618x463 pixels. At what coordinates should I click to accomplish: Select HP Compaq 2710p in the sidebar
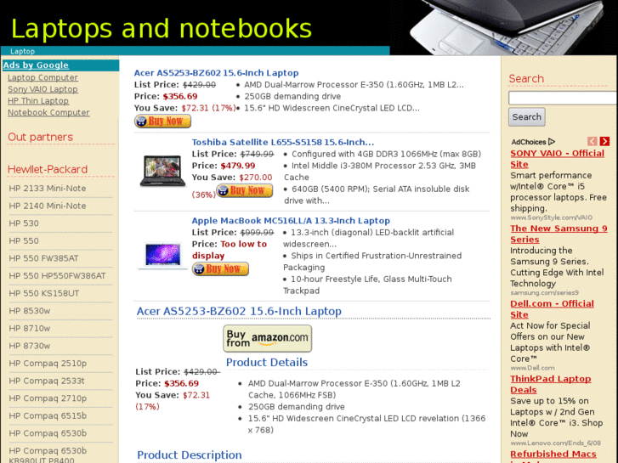click(x=48, y=398)
